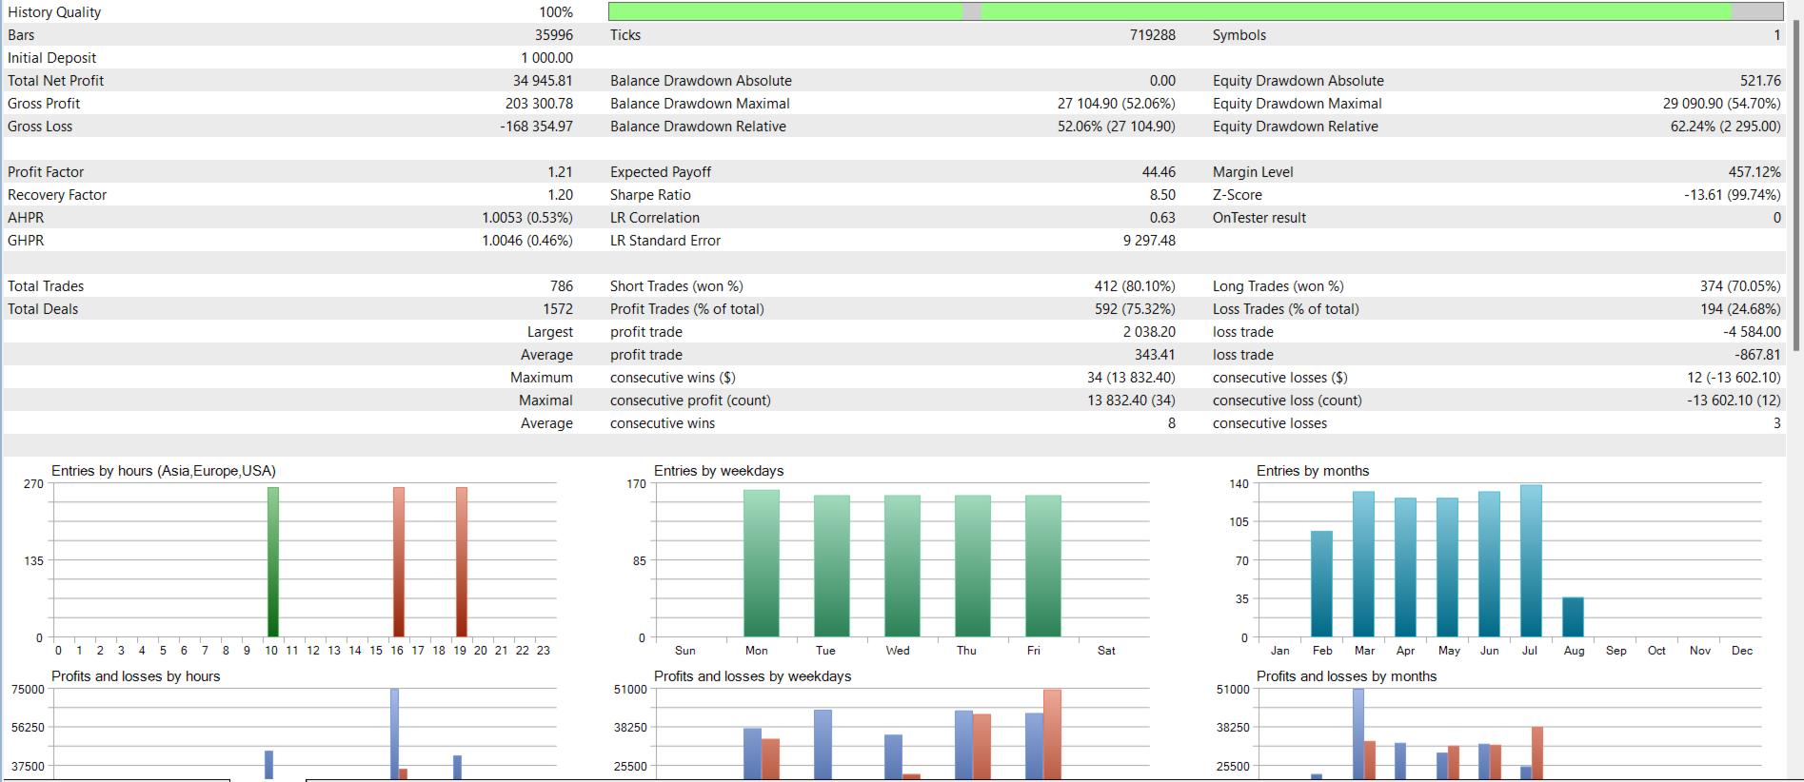This screenshot has width=1804, height=782.
Task: Click the Margin Level value 457.12%
Action: [1754, 172]
